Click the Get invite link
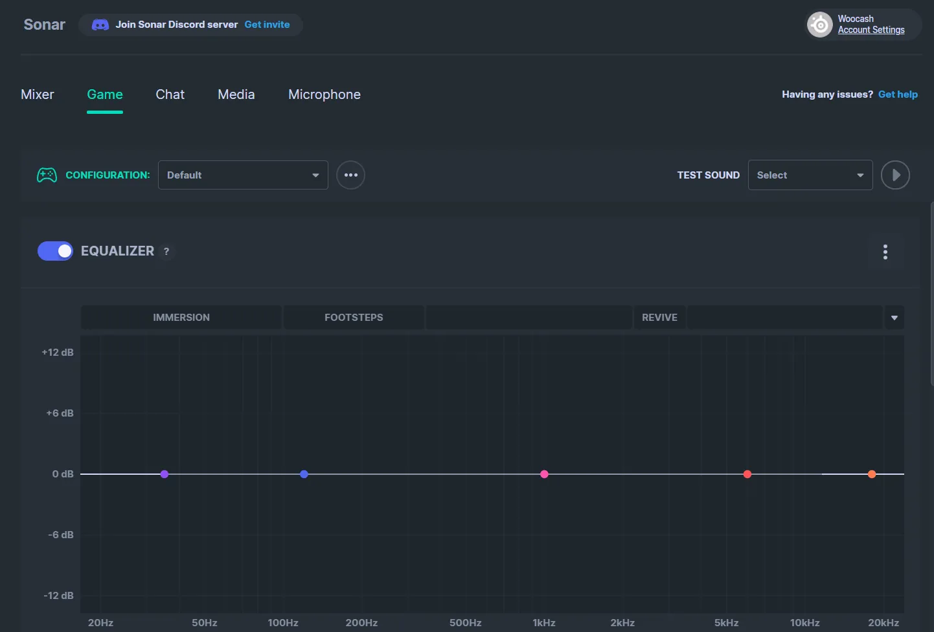Image resolution: width=934 pixels, height=632 pixels. [267, 25]
